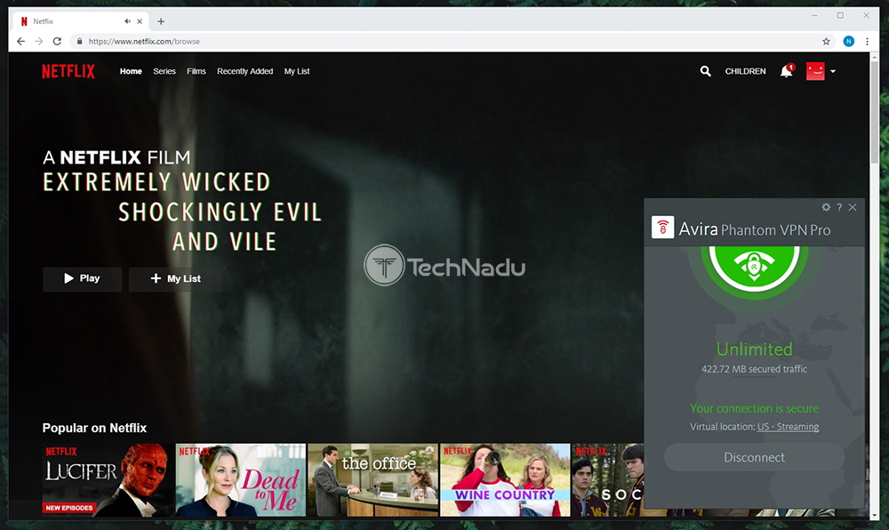The image size is (889, 530).
Task: Open the Films menu item
Action: 196,71
